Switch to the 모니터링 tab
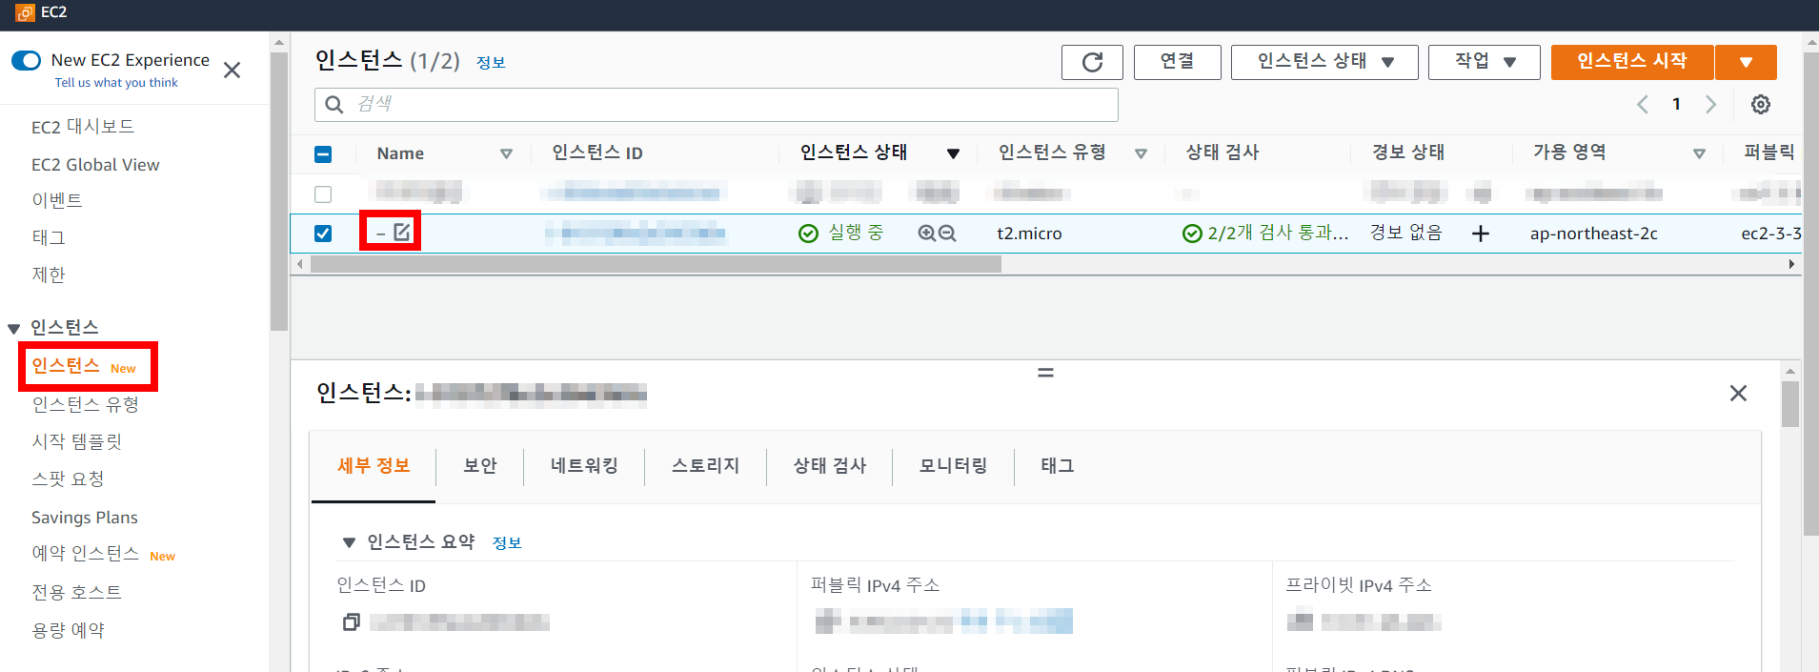This screenshot has width=1819, height=672. pyautogui.click(x=953, y=466)
